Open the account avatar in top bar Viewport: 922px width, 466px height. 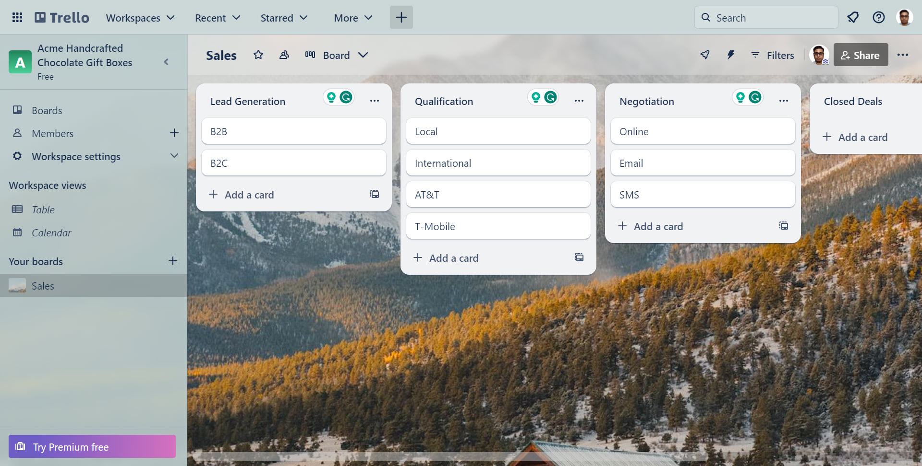[905, 18]
